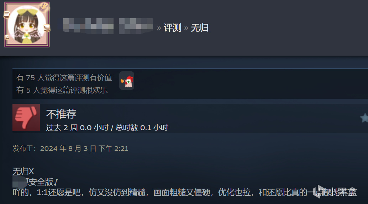
Task: Click the 无归X review line
Action: (23, 171)
